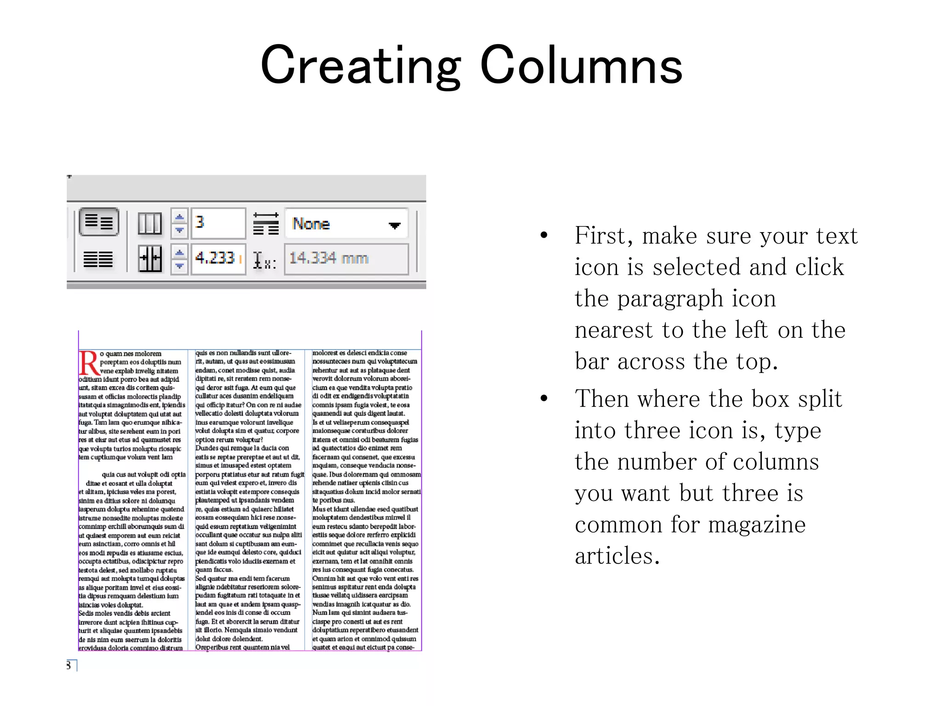Click the bullet text starting "Then where the box"

(x=709, y=477)
